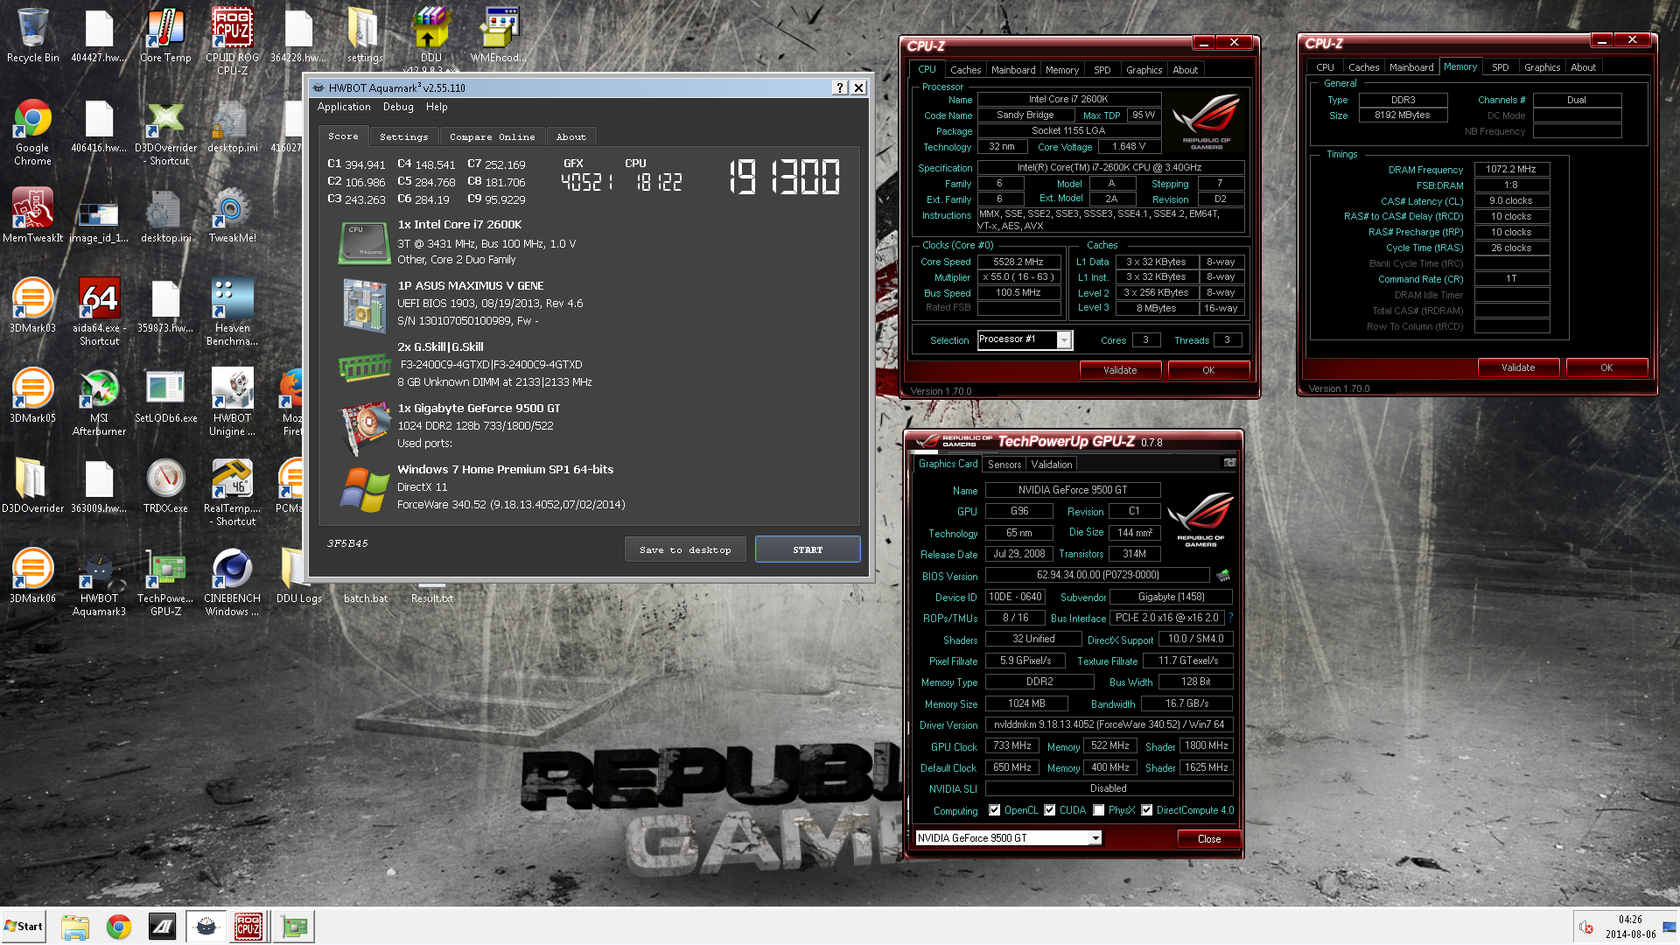Open the Debug menu in Aquamark
Screen dimensions: 1680x945
coord(398,107)
